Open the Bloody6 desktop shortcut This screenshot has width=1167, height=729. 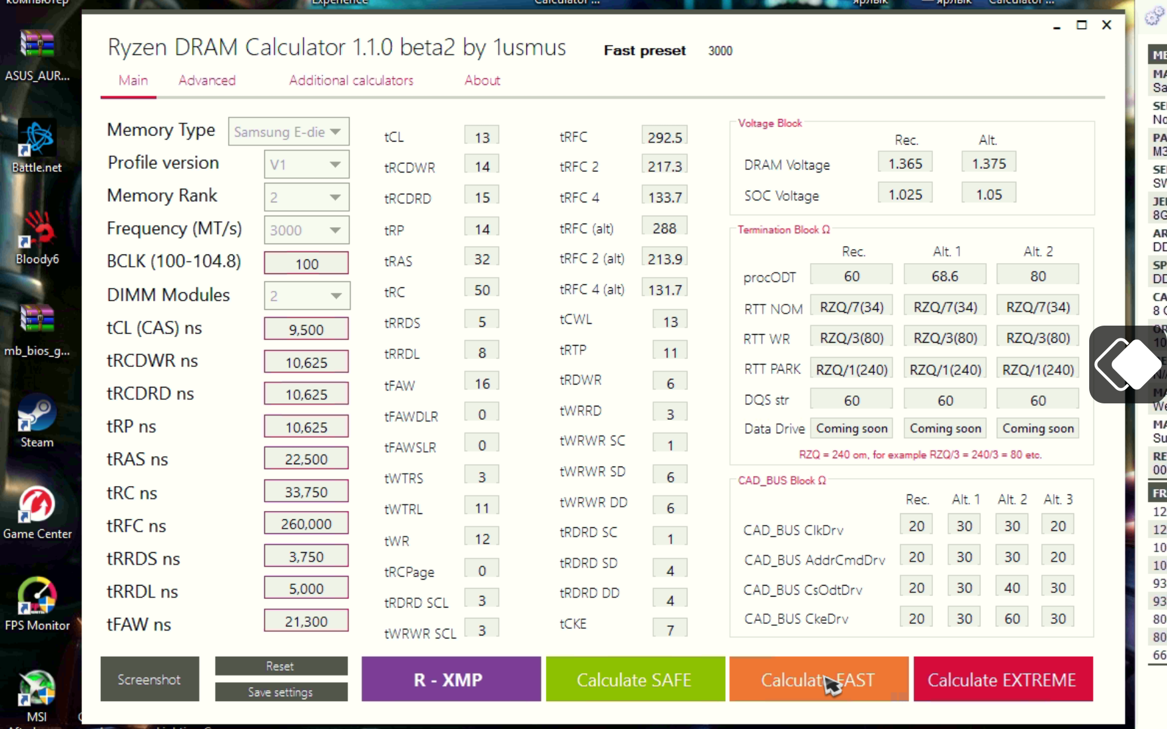36,231
